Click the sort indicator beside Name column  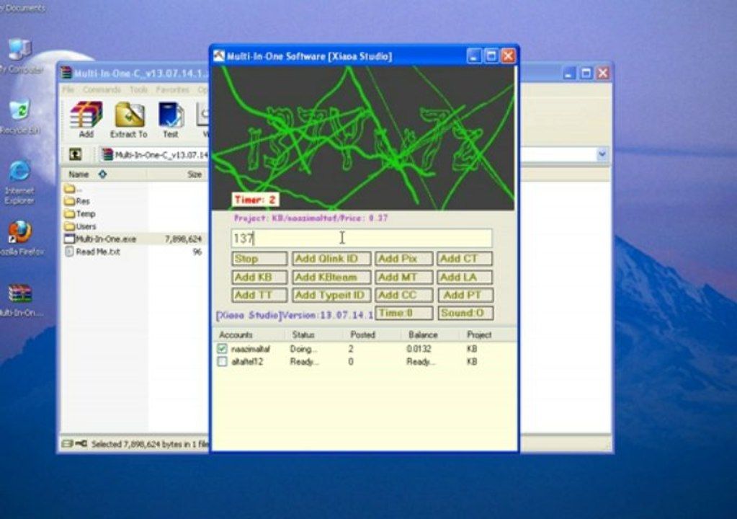click(x=102, y=174)
